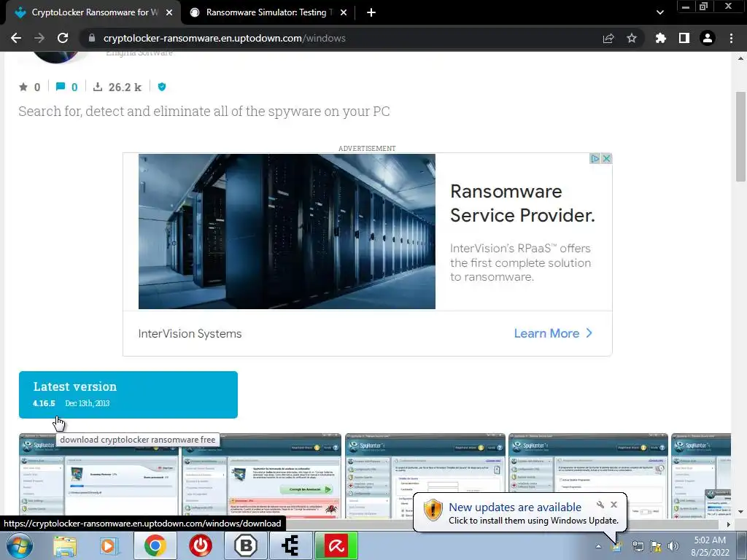Viewport: 747px width, 560px height.
Task: Open the network connection tray icon
Action: pos(638,547)
